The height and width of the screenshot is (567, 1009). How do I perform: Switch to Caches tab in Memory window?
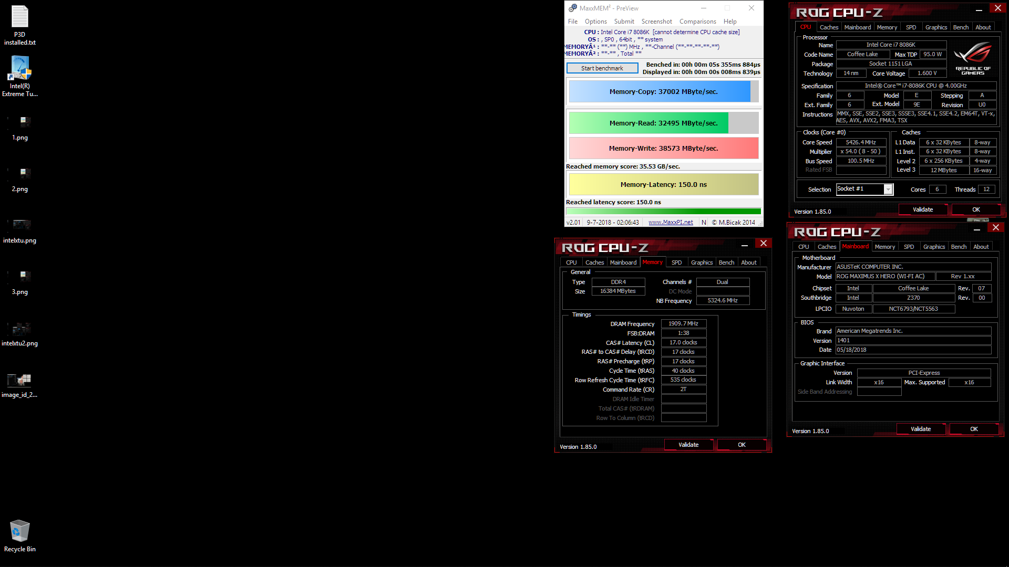[x=594, y=262]
